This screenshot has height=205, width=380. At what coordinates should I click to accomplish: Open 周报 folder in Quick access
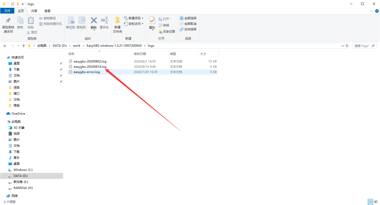[14, 106]
